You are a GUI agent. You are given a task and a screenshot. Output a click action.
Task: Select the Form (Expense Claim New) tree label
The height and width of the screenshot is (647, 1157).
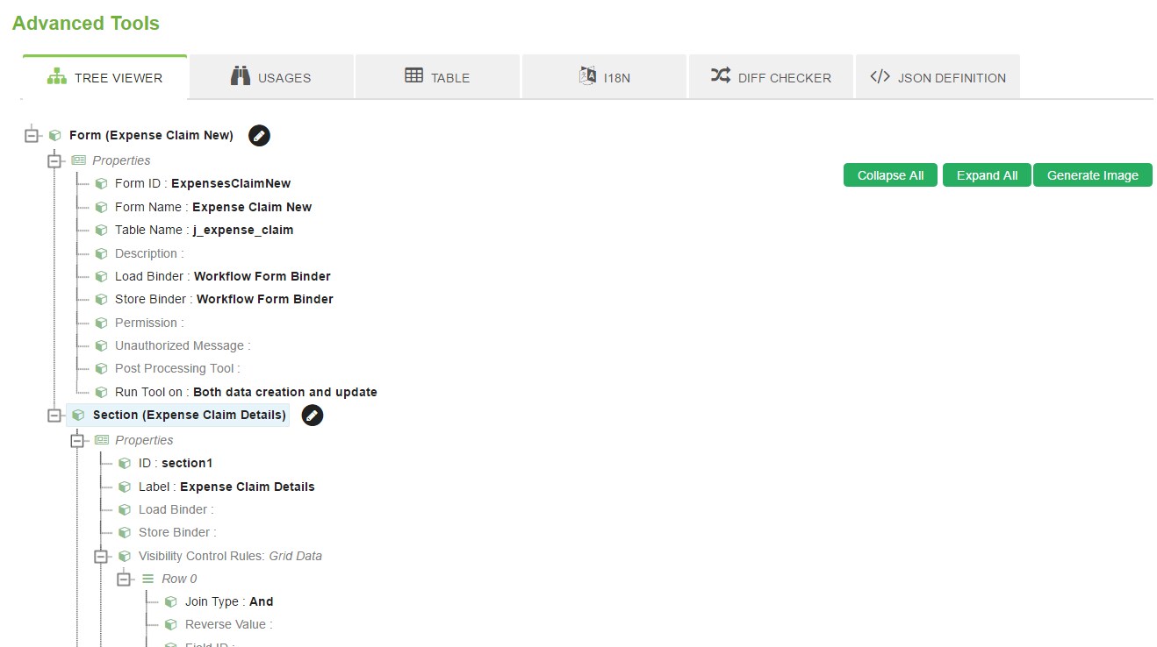coord(151,135)
